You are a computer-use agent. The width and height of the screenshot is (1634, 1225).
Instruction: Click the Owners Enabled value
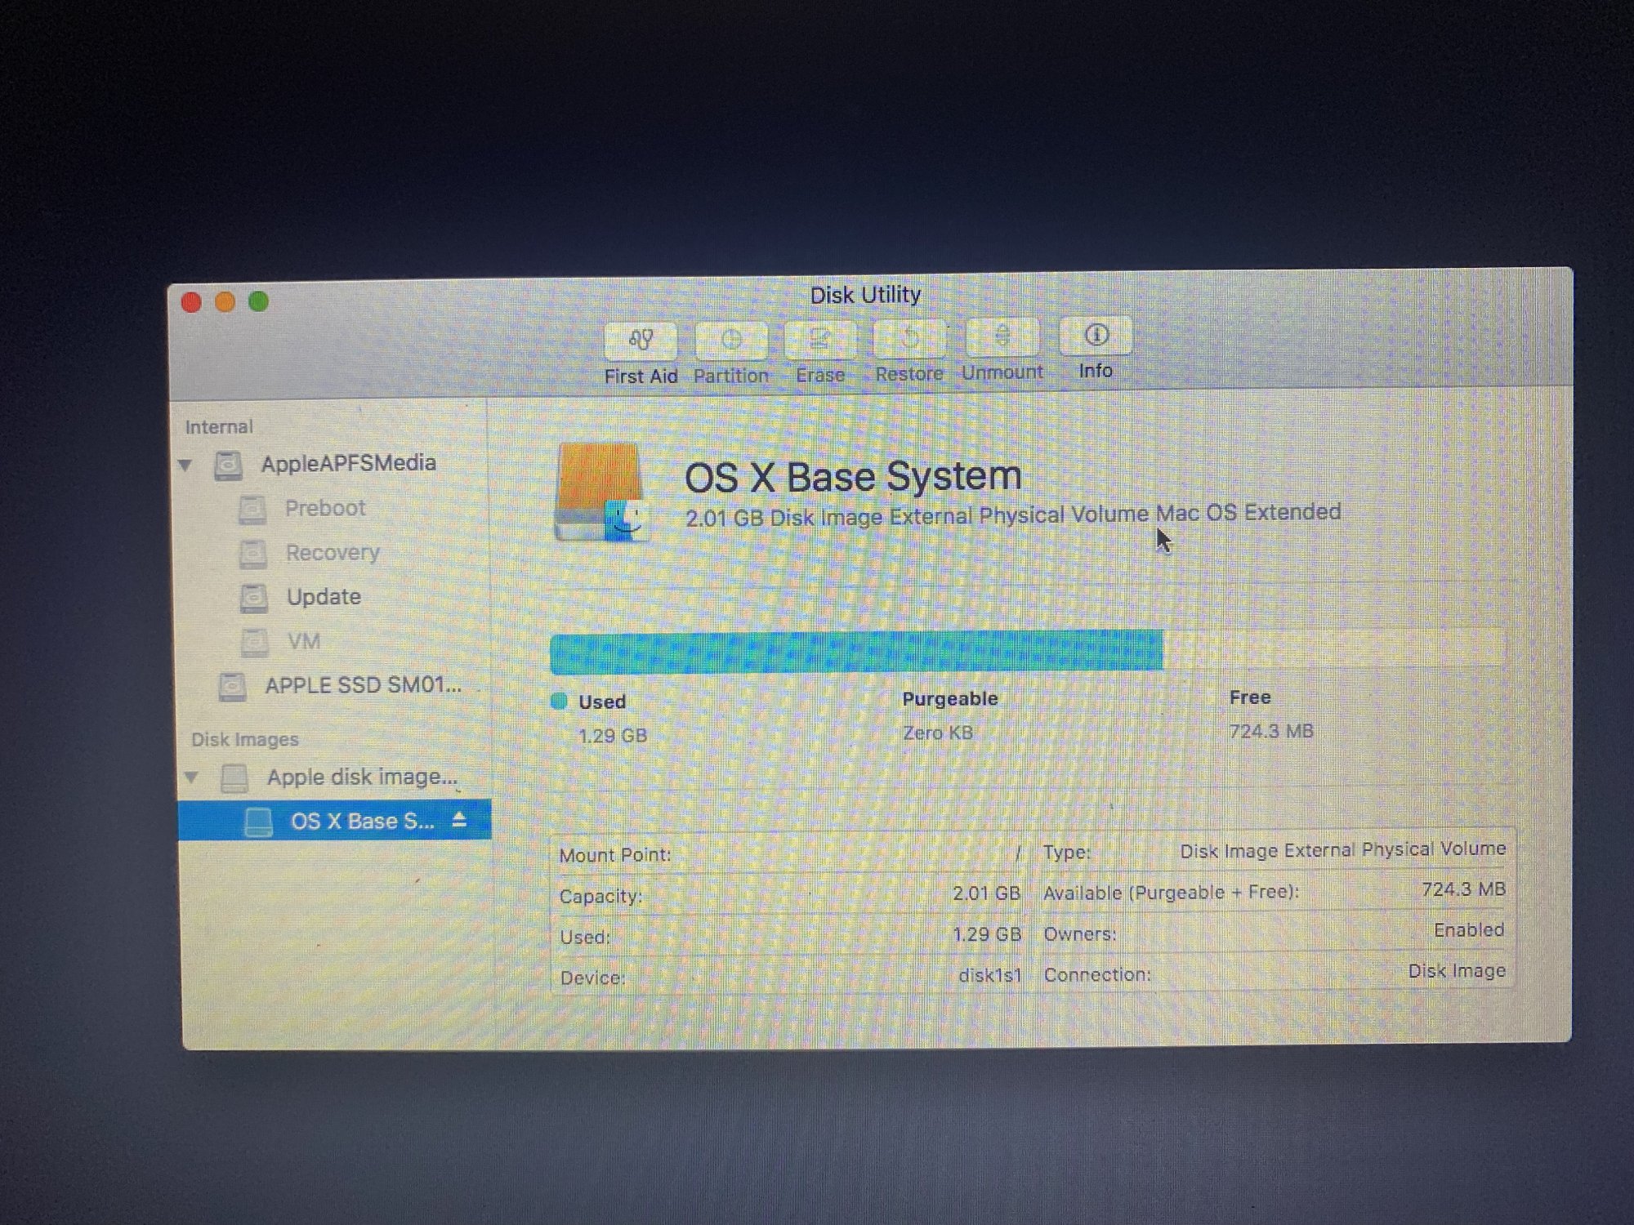(x=1469, y=930)
